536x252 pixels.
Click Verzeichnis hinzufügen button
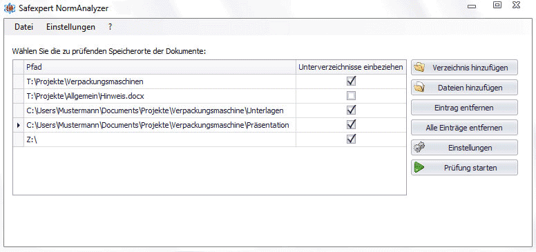[464, 68]
